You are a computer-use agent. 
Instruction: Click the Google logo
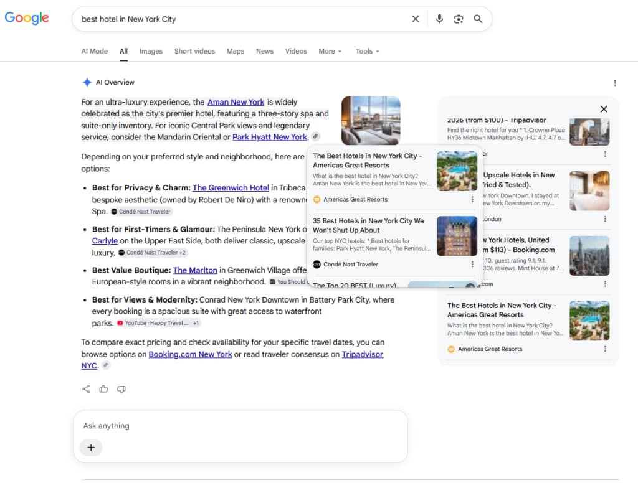pyautogui.click(x=27, y=18)
